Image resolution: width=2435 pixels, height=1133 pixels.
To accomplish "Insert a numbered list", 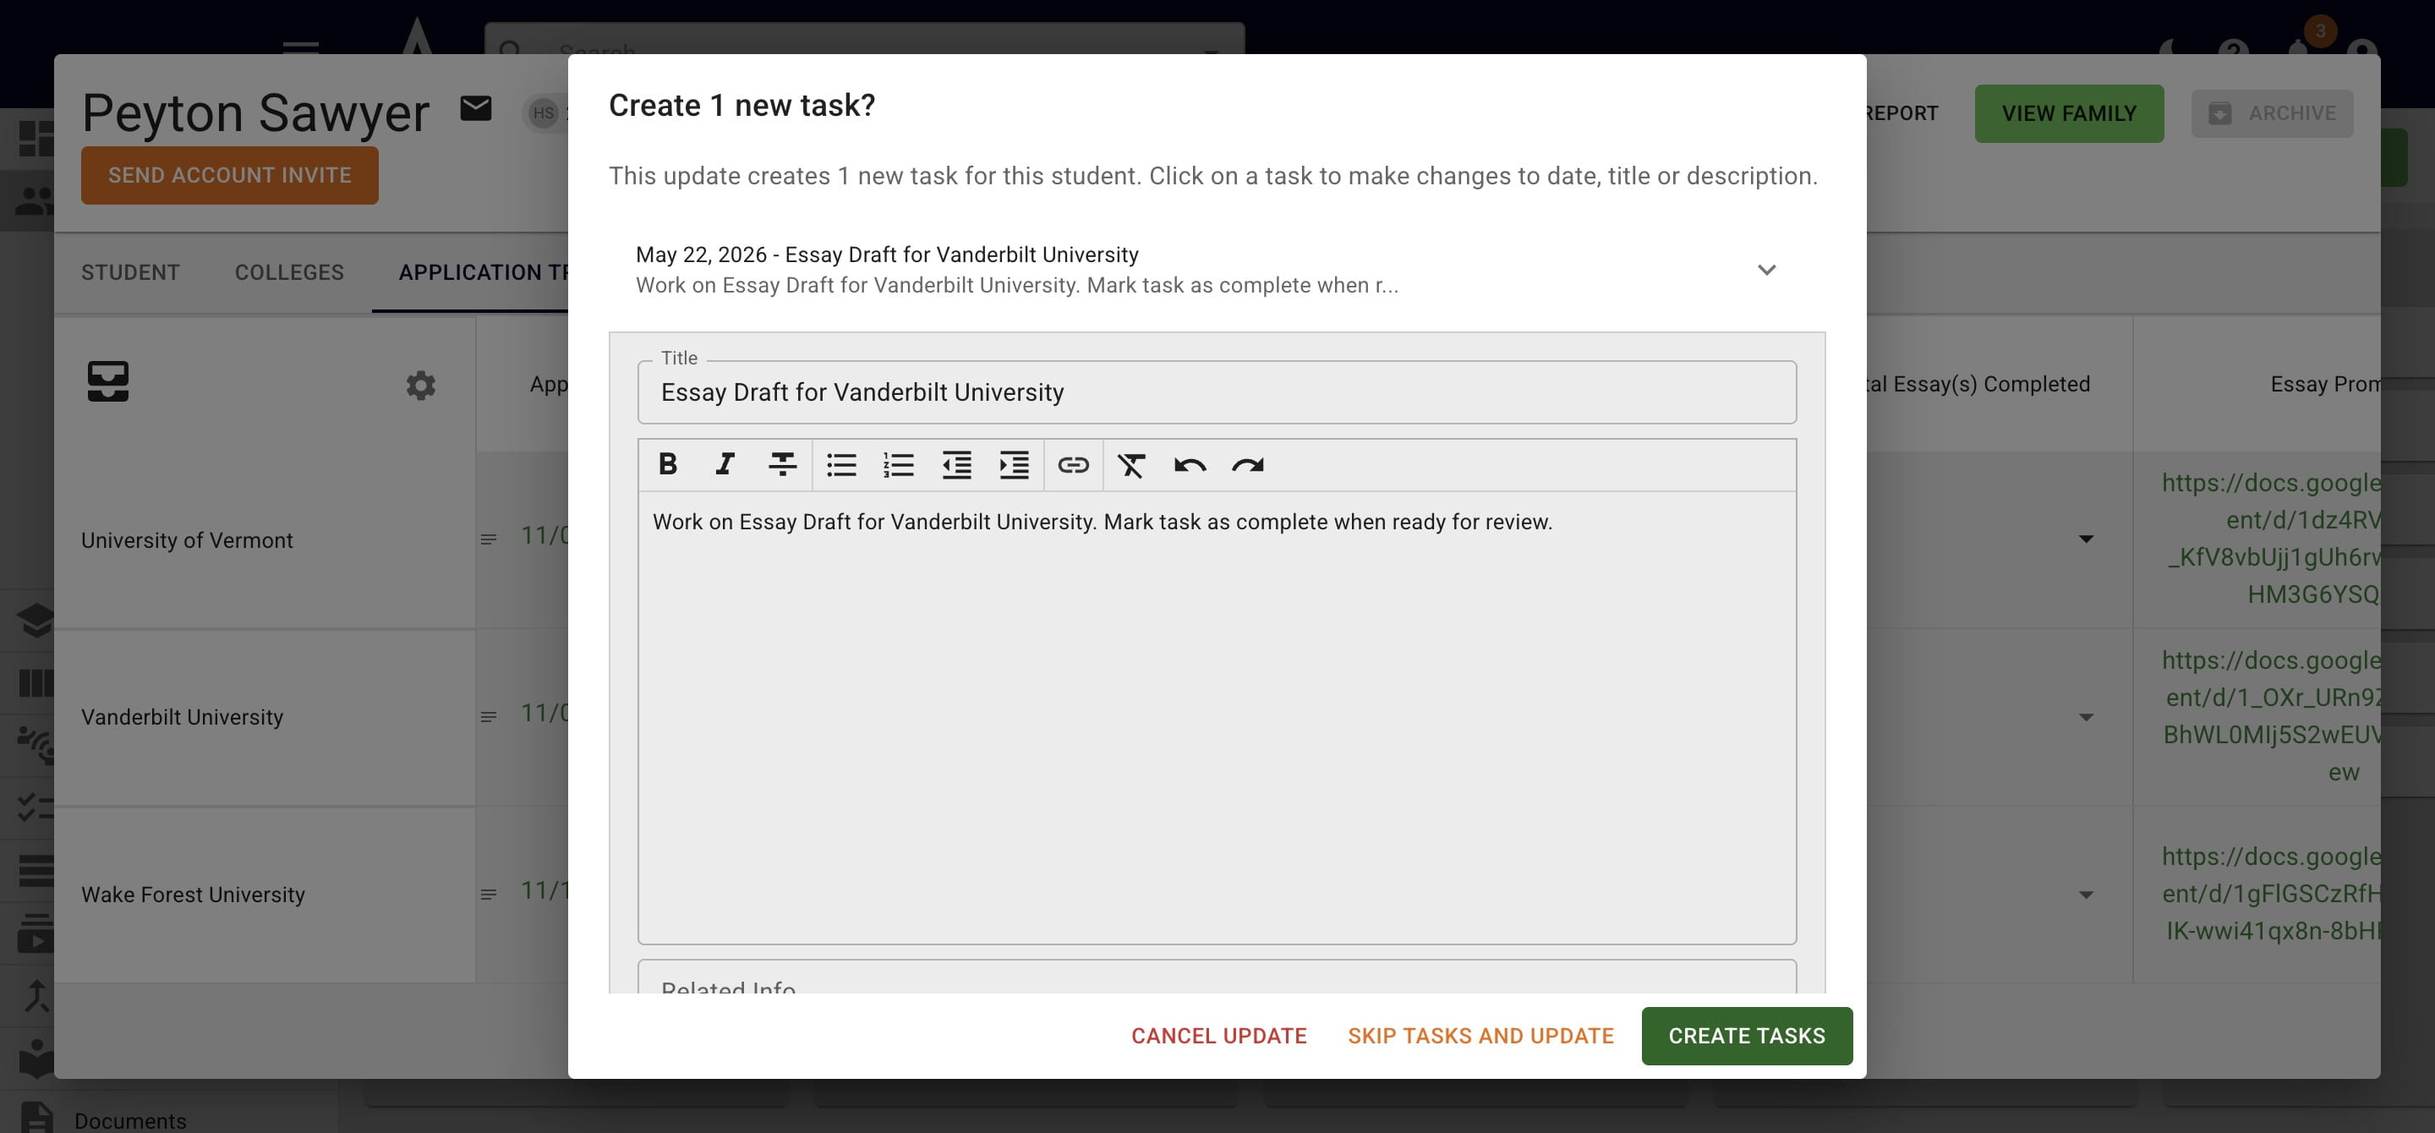I will [899, 464].
